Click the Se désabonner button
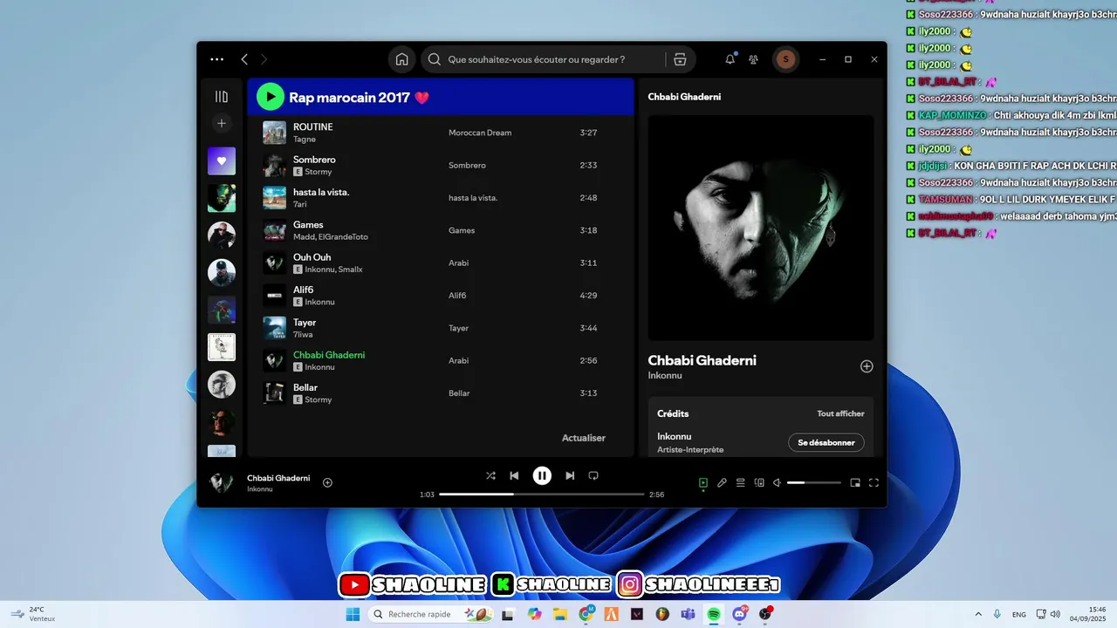The width and height of the screenshot is (1117, 628). pyautogui.click(x=826, y=442)
